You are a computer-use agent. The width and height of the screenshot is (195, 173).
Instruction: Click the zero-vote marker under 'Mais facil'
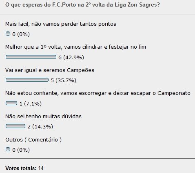click(x=8, y=34)
